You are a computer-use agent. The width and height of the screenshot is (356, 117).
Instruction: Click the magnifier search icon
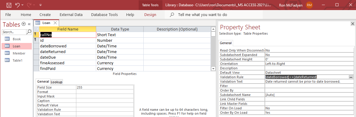[x=29, y=32]
